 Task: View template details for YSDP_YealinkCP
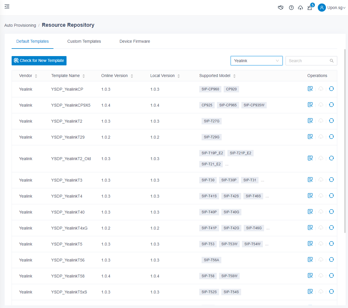pyautogui.click(x=310, y=89)
